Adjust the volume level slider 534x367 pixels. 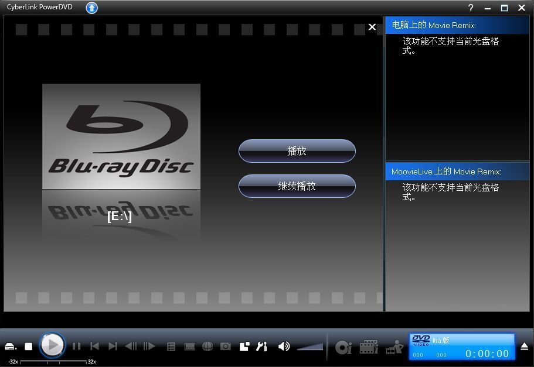pos(310,347)
